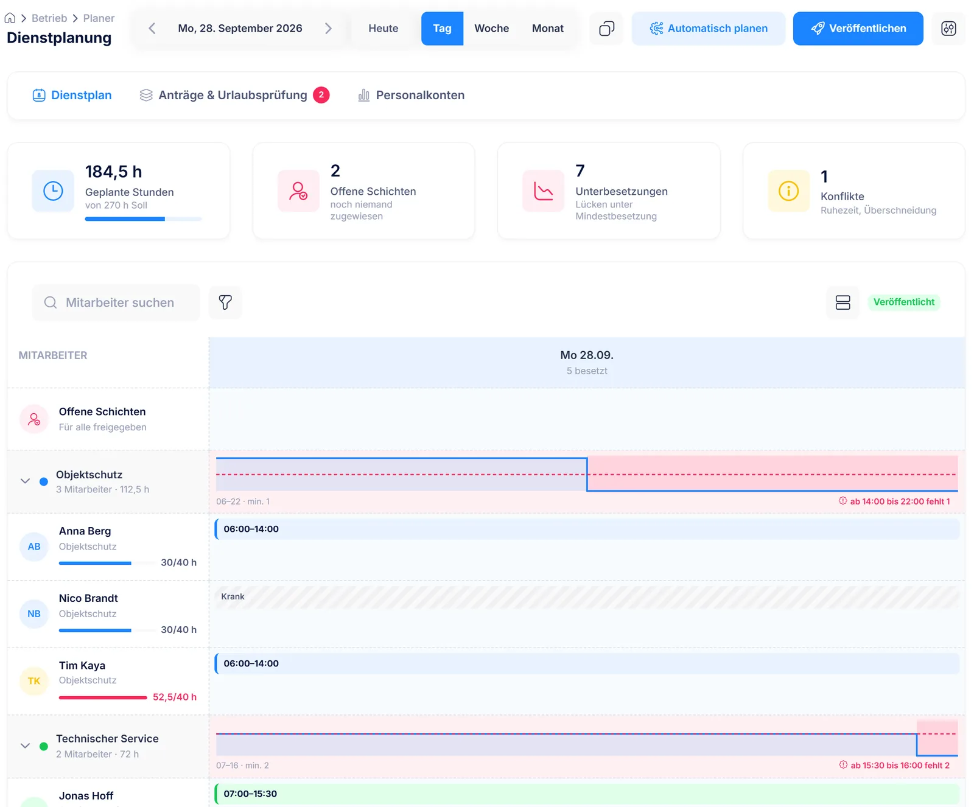Switch to Tag view

click(x=442, y=29)
